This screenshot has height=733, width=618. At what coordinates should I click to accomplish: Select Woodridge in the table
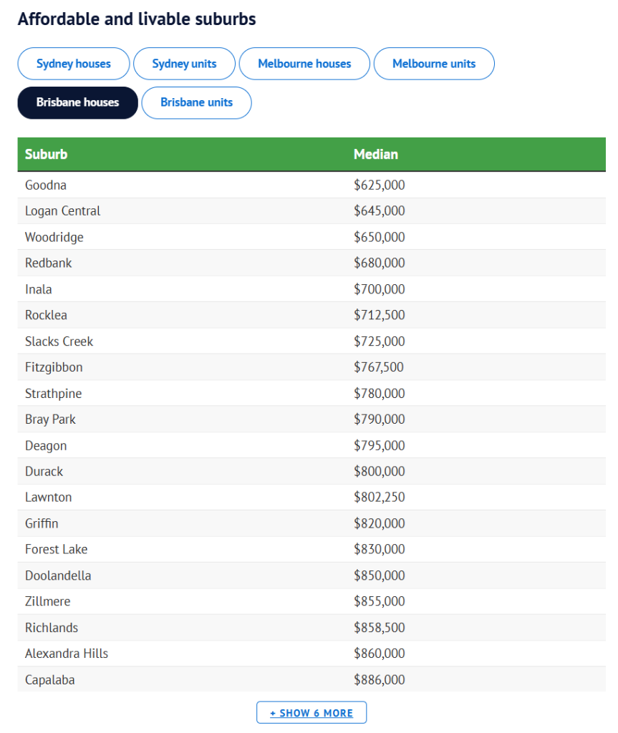312,237
